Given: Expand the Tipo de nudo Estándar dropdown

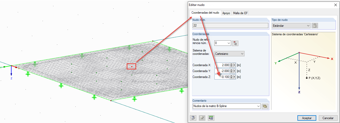Looking at the screenshot, I should pos(291,26).
